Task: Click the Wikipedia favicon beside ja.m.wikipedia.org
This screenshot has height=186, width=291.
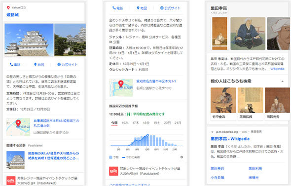Action: click(x=212, y=132)
